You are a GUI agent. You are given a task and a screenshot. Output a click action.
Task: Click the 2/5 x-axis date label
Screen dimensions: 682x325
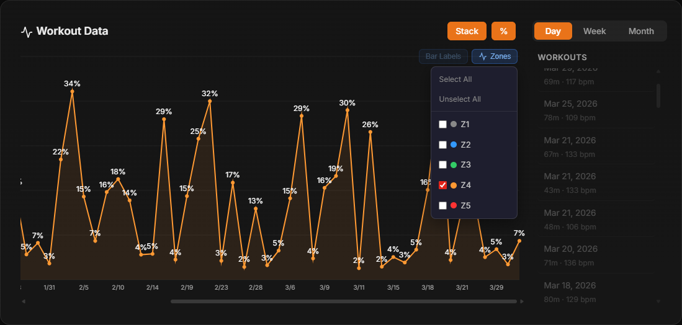pyautogui.click(x=84, y=288)
